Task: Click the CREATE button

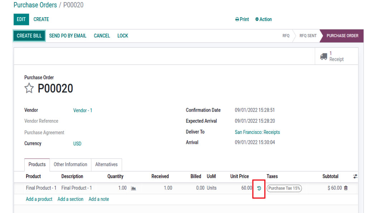Action: [41, 19]
